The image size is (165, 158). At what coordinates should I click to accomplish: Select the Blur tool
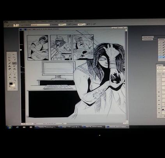[9, 71]
